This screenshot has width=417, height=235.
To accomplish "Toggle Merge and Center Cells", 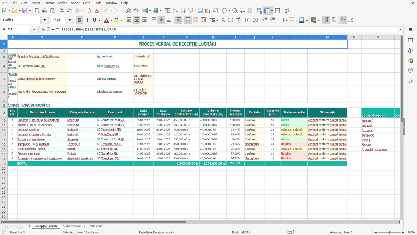I will point(188,20).
